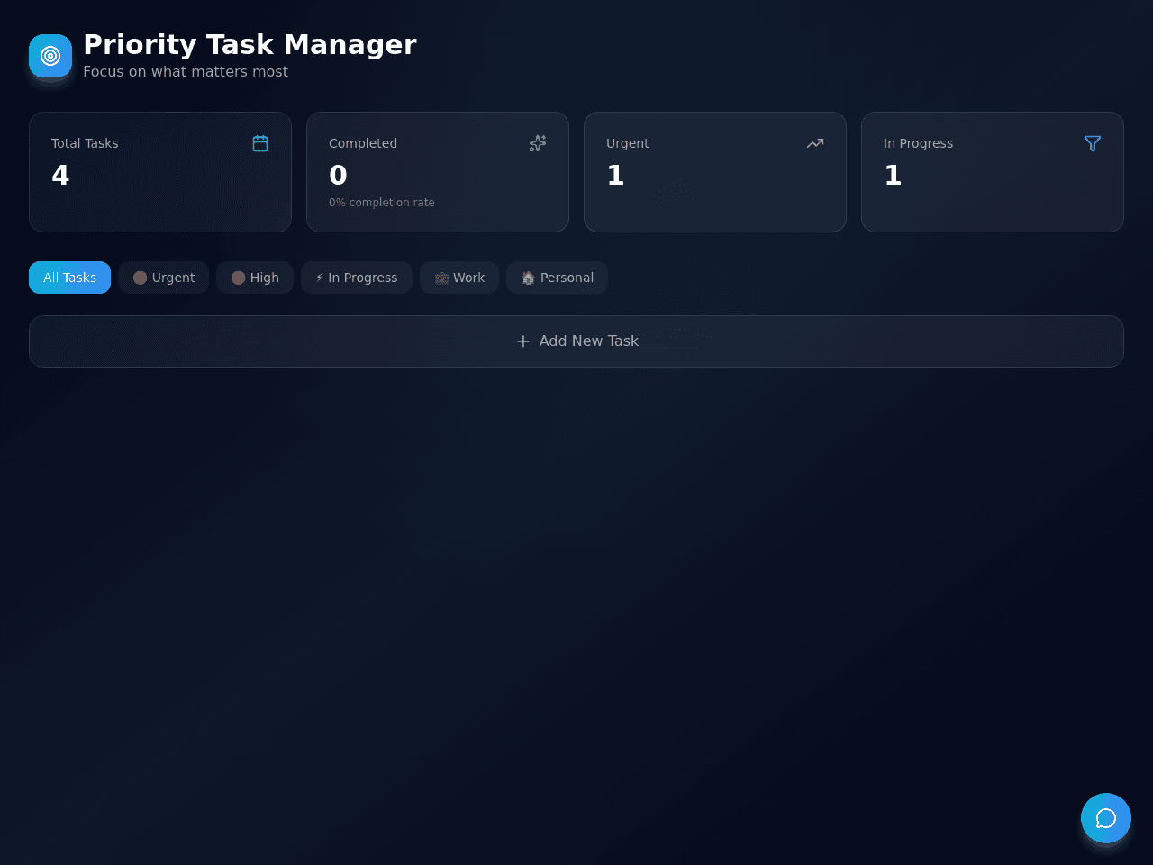Click the sparkles icon in Completed card
This screenshot has height=865, width=1153.
(x=538, y=143)
